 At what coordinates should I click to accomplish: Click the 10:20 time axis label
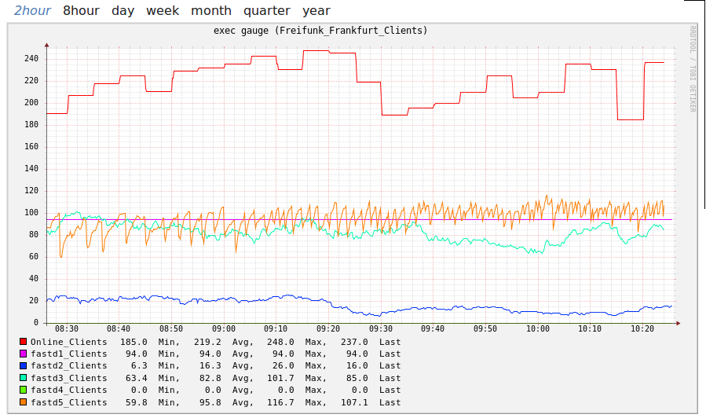[x=642, y=329]
